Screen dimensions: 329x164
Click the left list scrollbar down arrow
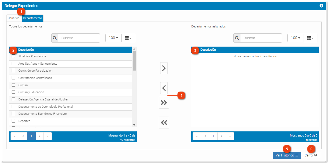pos(134,125)
